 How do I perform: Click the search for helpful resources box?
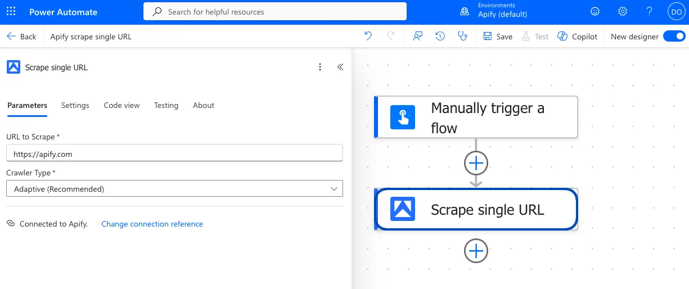275,11
